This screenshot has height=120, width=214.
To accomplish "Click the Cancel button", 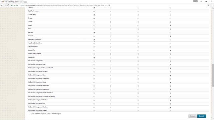I will tap(193, 116).
